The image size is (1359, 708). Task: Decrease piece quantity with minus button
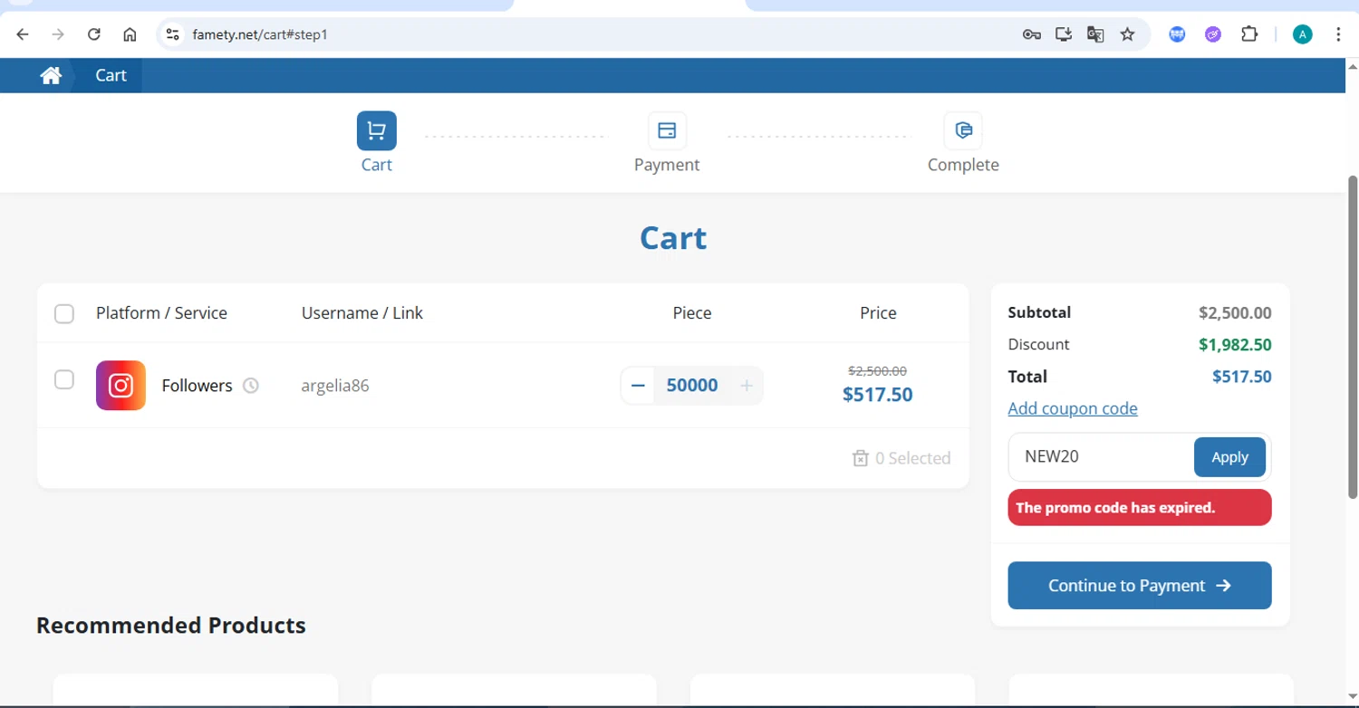click(638, 386)
